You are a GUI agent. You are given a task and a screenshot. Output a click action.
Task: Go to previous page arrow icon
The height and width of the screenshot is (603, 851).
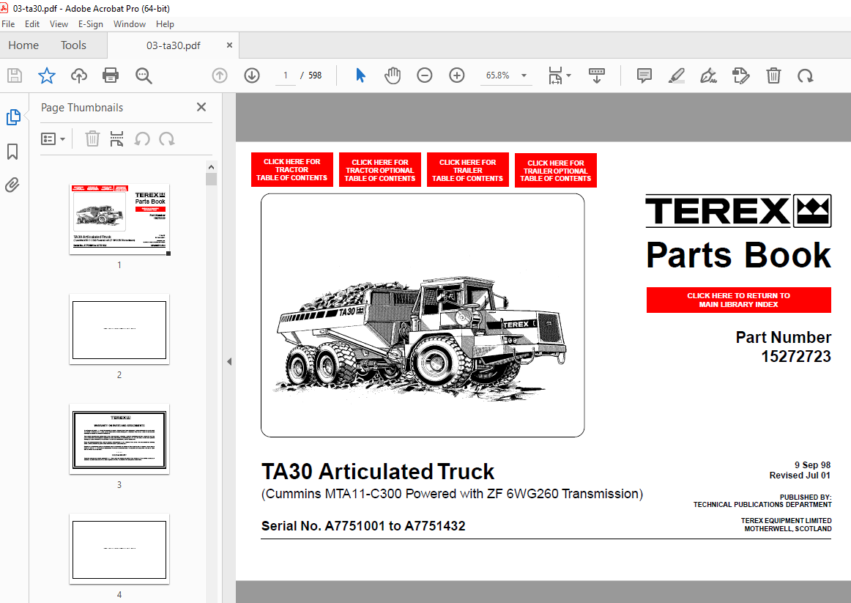point(219,75)
